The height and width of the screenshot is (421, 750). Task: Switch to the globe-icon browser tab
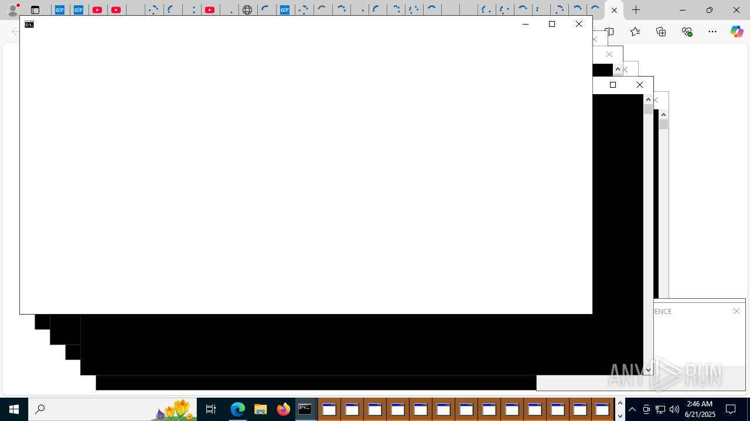(247, 10)
